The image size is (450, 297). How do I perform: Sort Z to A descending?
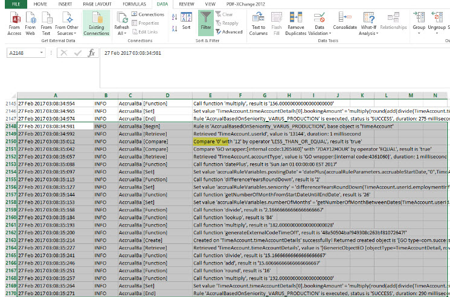175,28
